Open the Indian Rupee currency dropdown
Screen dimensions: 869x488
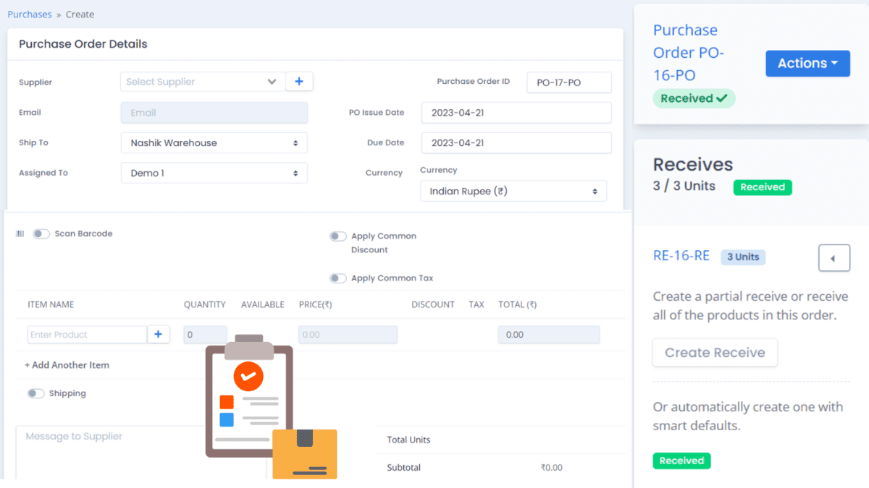513,191
